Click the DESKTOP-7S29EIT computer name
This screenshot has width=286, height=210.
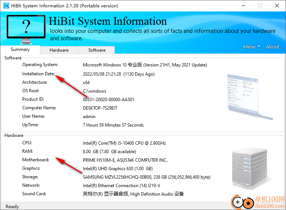click(x=100, y=108)
